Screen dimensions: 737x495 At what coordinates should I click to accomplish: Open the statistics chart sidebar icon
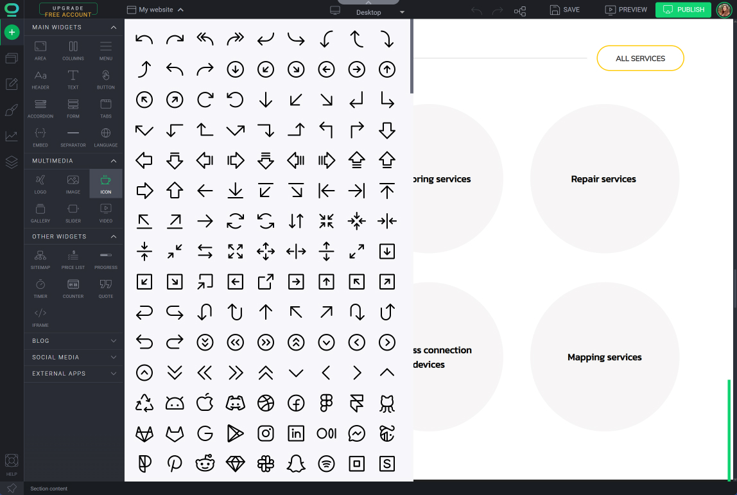[x=12, y=136]
